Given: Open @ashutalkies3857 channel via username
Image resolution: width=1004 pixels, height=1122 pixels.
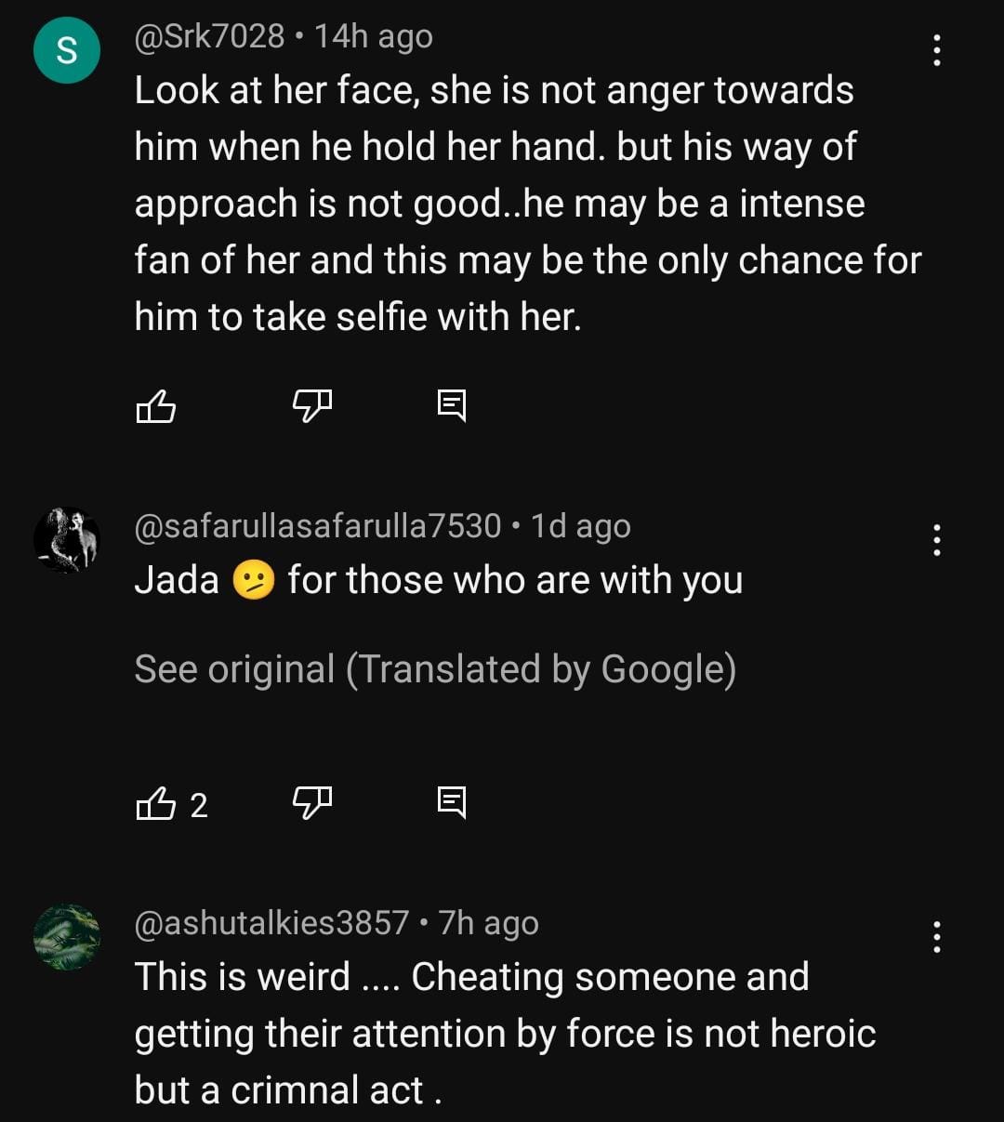Looking at the screenshot, I should [x=271, y=923].
